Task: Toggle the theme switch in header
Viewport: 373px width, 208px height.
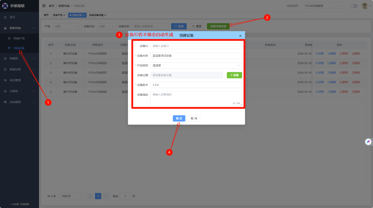Action: click(x=354, y=6)
